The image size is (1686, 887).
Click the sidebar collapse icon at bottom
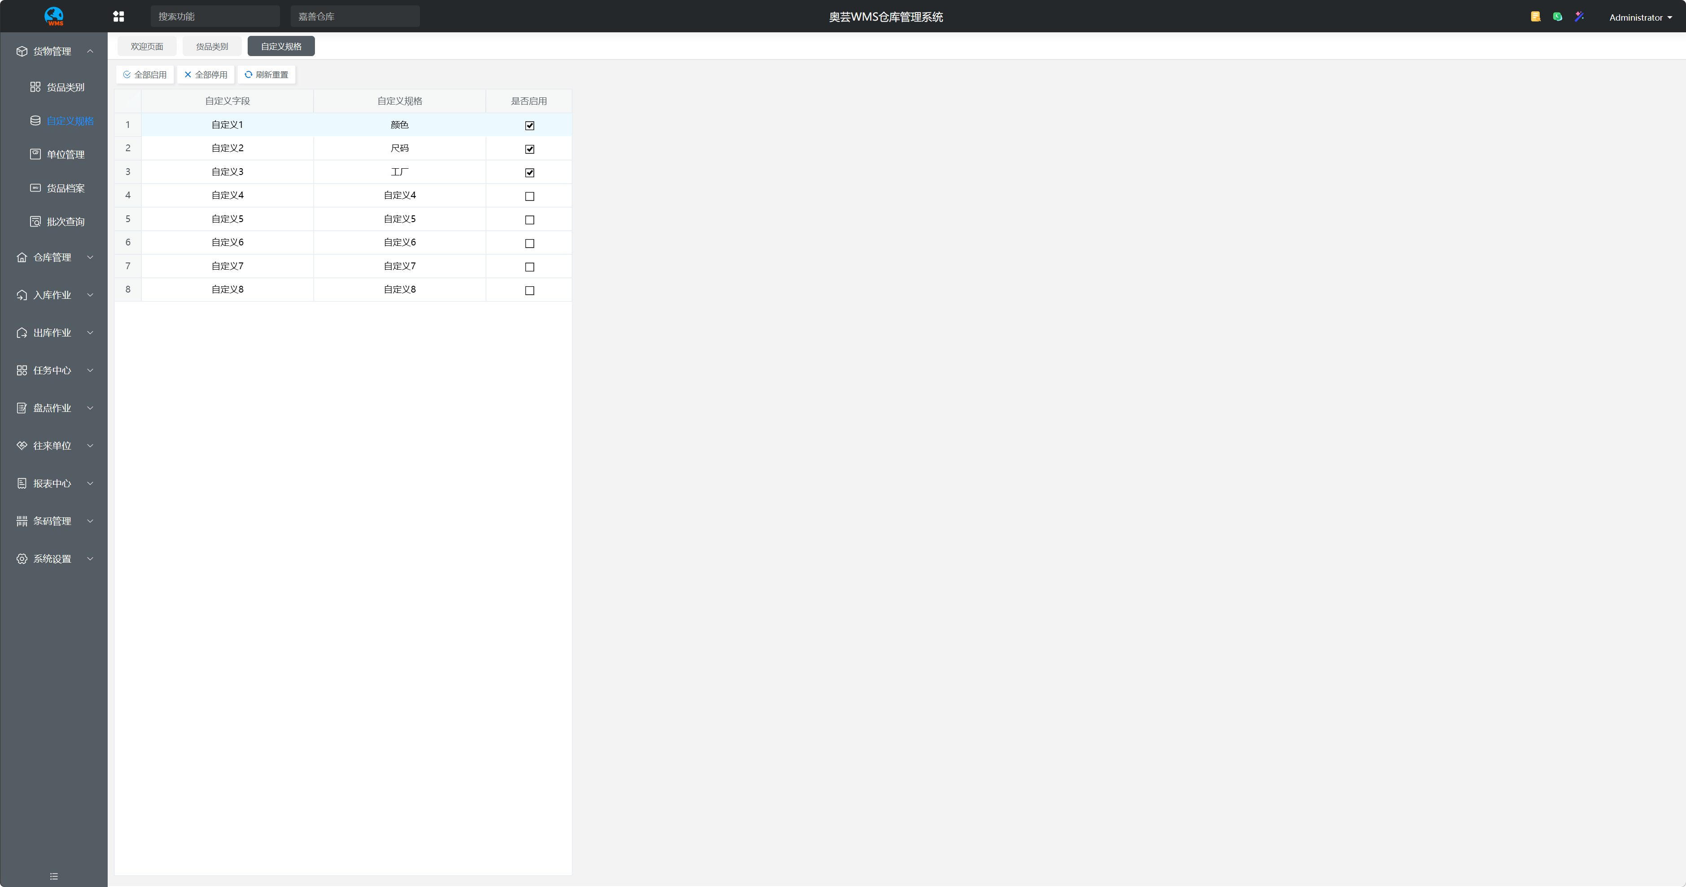(x=54, y=876)
